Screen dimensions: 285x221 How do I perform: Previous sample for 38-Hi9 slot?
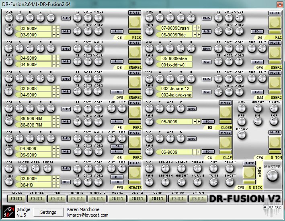54,185
